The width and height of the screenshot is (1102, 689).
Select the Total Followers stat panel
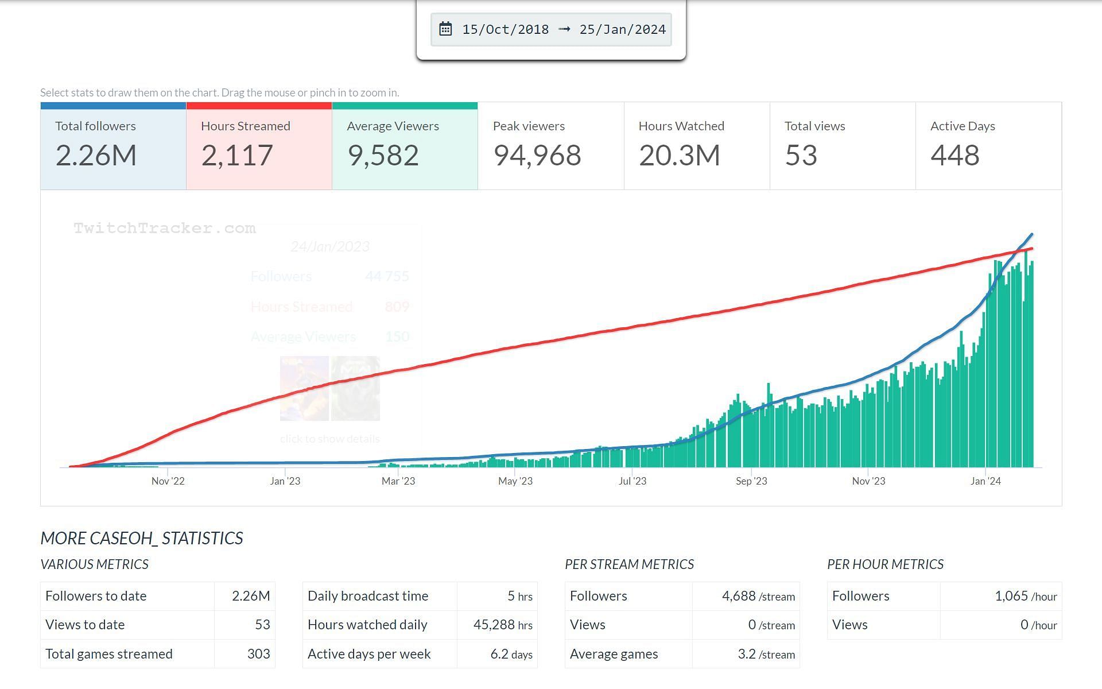point(112,145)
